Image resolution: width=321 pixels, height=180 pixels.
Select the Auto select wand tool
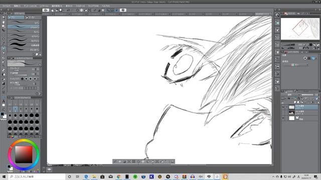pos(4,39)
